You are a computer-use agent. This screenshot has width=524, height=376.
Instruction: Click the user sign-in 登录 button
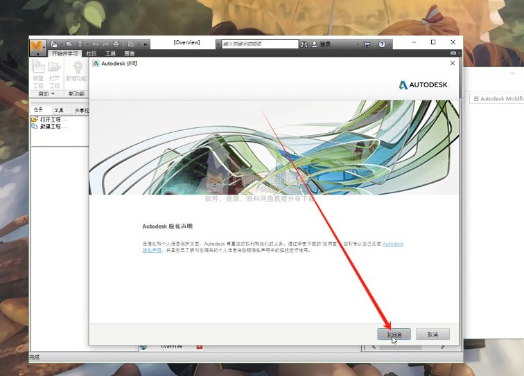click(x=321, y=44)
